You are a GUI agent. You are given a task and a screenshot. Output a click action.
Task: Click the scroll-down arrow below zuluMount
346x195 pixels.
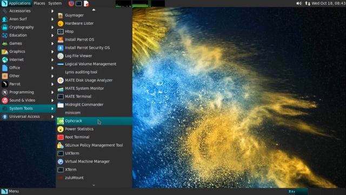coord(94,185)
